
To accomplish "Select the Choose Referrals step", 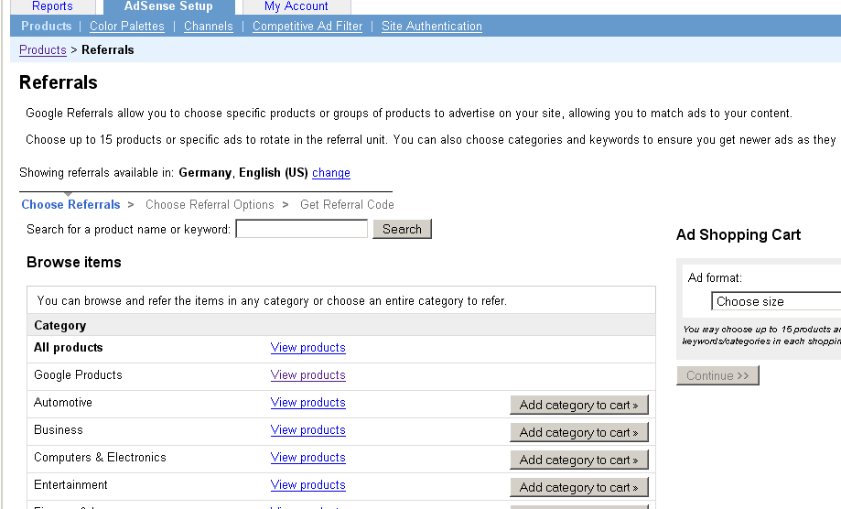I will (x=70, y=205).
